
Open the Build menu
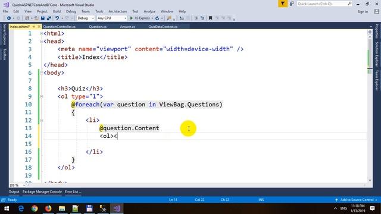pyautogui.click(x=57, y=11)
